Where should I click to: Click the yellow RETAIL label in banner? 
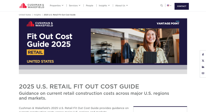(x=35, y=52)
